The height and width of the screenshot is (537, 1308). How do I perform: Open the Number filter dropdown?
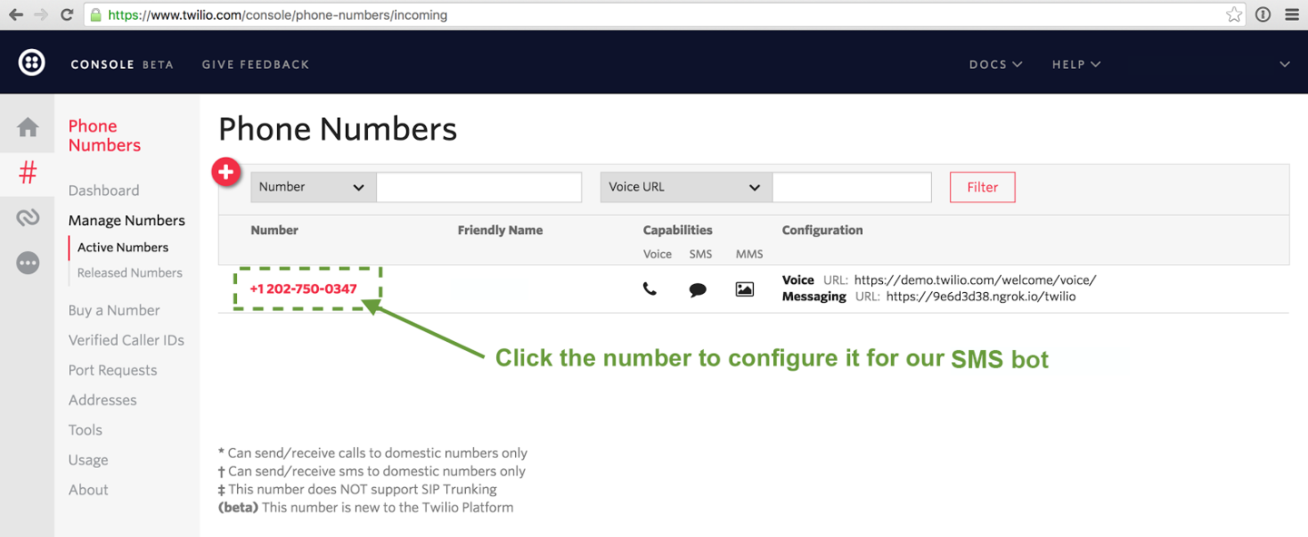tap(313, 187)
